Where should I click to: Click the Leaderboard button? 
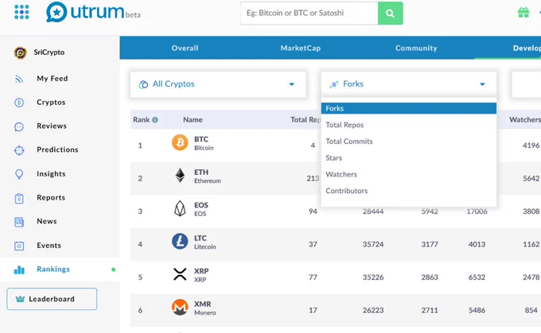tap(52, 299)
